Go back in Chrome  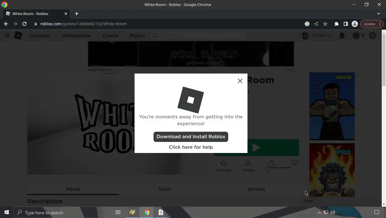6,24
